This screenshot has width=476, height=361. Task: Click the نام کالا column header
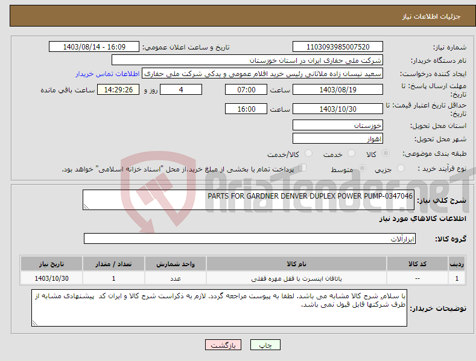point(296,264)
